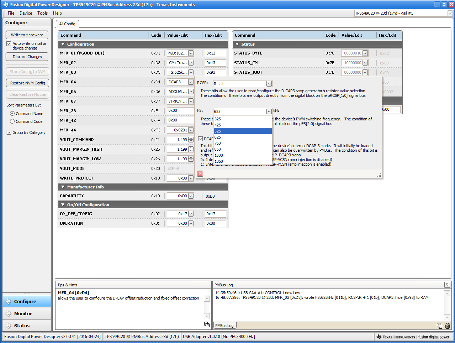Image resolution: width=455 pixels, height=343 pixels.
Task: Click the MFR_33 value input field
Action: coord(180,111)
